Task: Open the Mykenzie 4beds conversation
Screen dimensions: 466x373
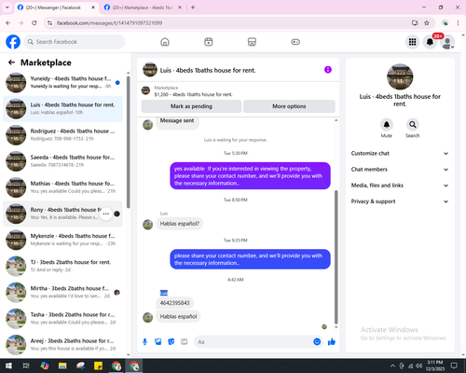Action: tap(62, 240)
